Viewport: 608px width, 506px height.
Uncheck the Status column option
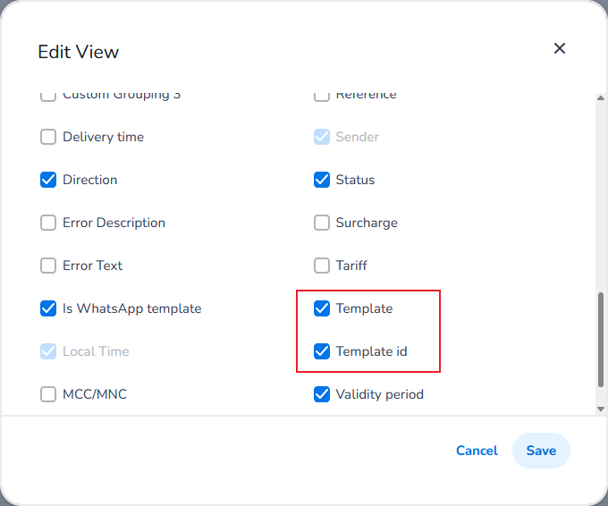pyautogui.click(x=322, y=180)
